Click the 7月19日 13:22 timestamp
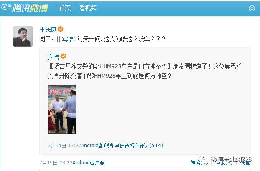This screenshot has height=171, width=260. 56,163
